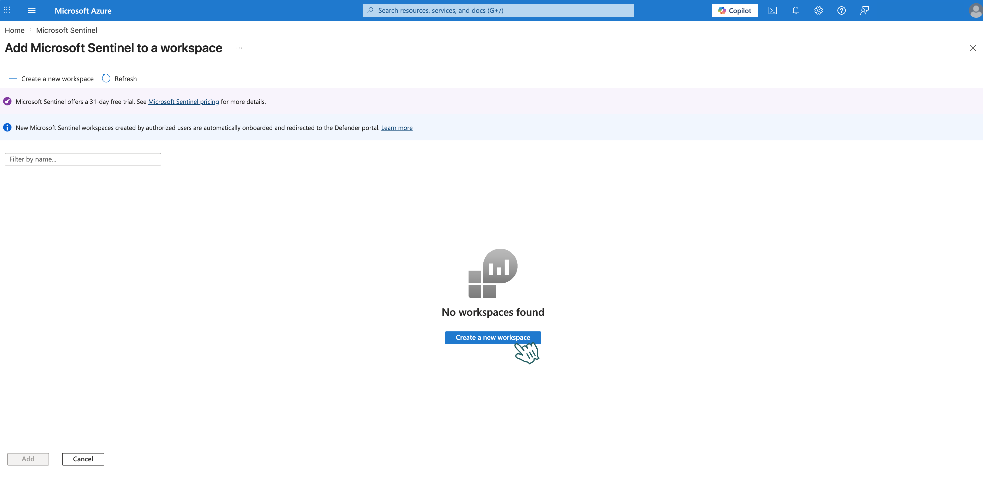The height and width of the screenshot is (477, 983).
Task: Click the blue Create a new workspace button
Action: click(x=493, y=337)
